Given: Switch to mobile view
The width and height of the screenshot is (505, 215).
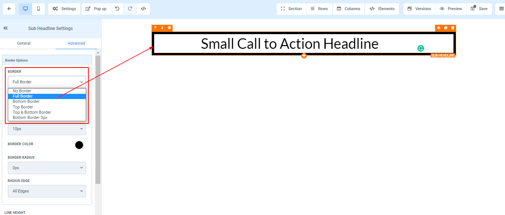Looking at the screenshot, I should coord(38,9).
